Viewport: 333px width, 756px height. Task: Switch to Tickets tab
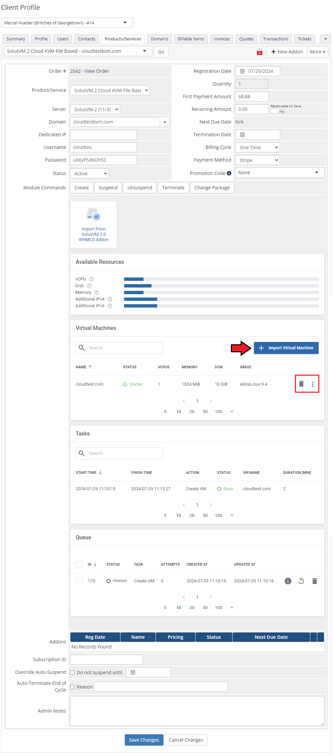[305, 39]
